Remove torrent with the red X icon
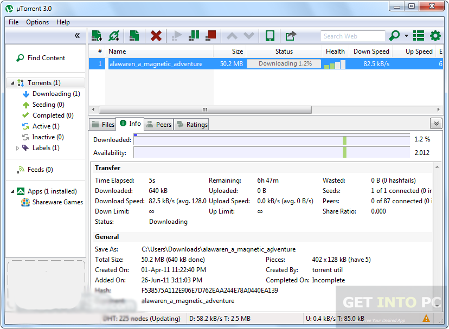Viewport: 449px width, 329px height. point(156,36)
